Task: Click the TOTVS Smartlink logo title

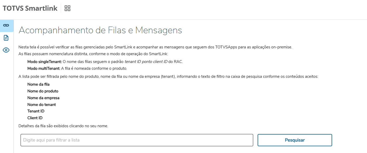Action: click(30, 8)
